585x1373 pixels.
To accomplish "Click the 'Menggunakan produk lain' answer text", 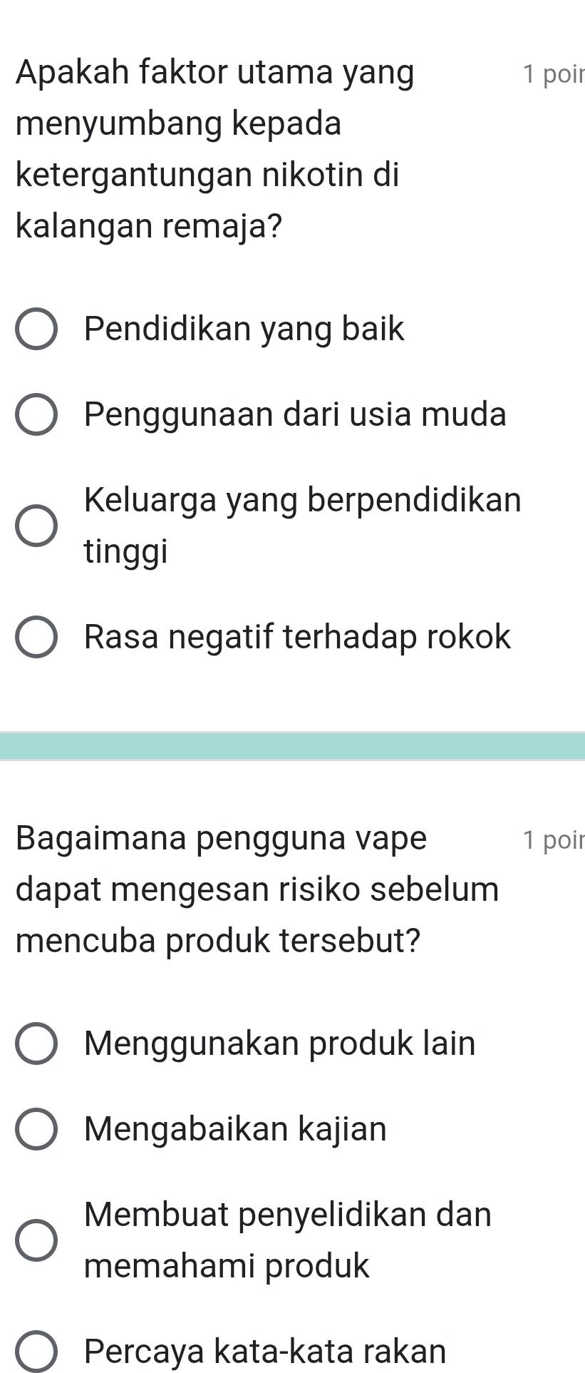I will pos(279,1043).
